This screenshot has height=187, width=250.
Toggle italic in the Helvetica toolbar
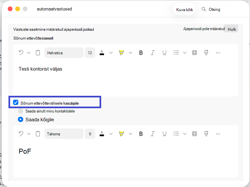click(153, 53)
